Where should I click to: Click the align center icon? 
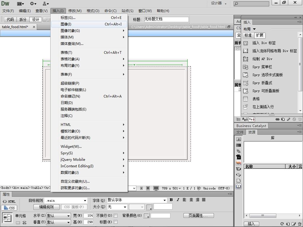pos(191,200)
